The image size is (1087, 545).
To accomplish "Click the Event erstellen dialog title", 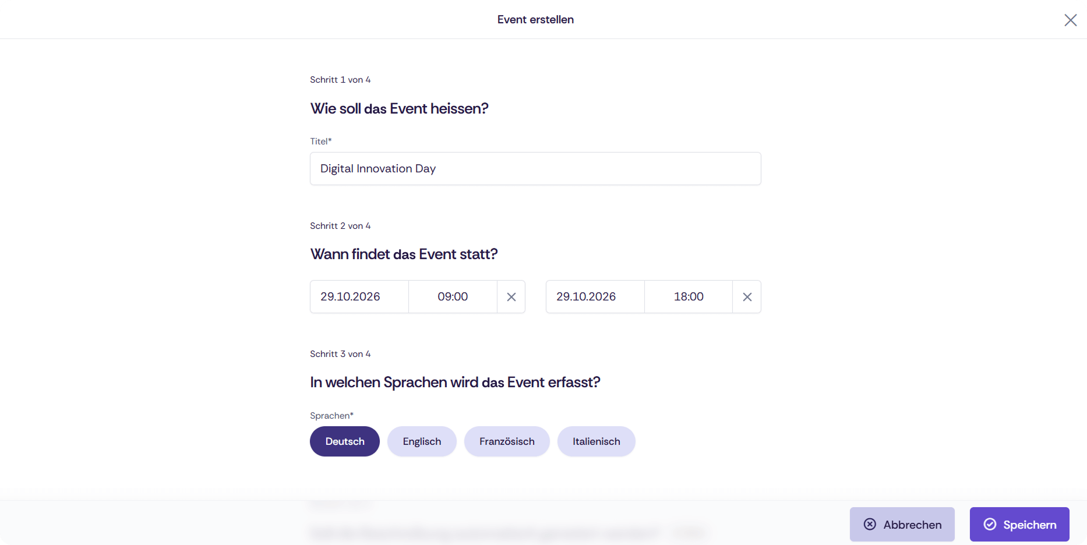I will pyautogui.click(x=535, y=20).
